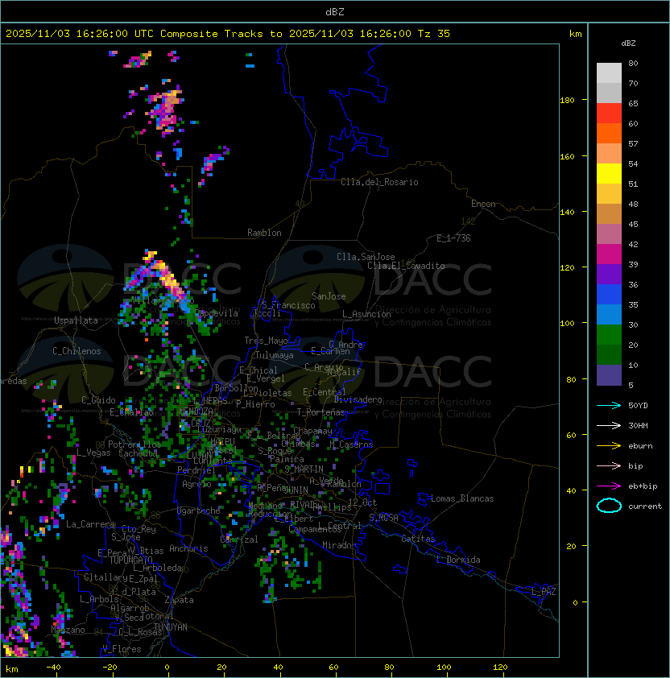
Task: Click the 'Lomas_Blancas' map label
Action: click(462, 498)
